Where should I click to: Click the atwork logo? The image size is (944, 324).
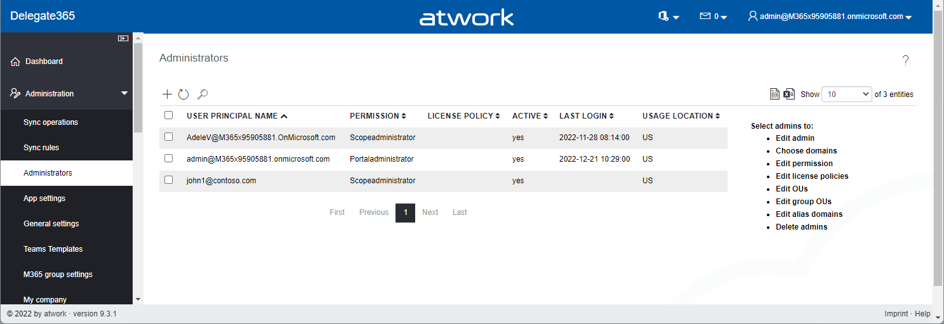coord(467,17)
